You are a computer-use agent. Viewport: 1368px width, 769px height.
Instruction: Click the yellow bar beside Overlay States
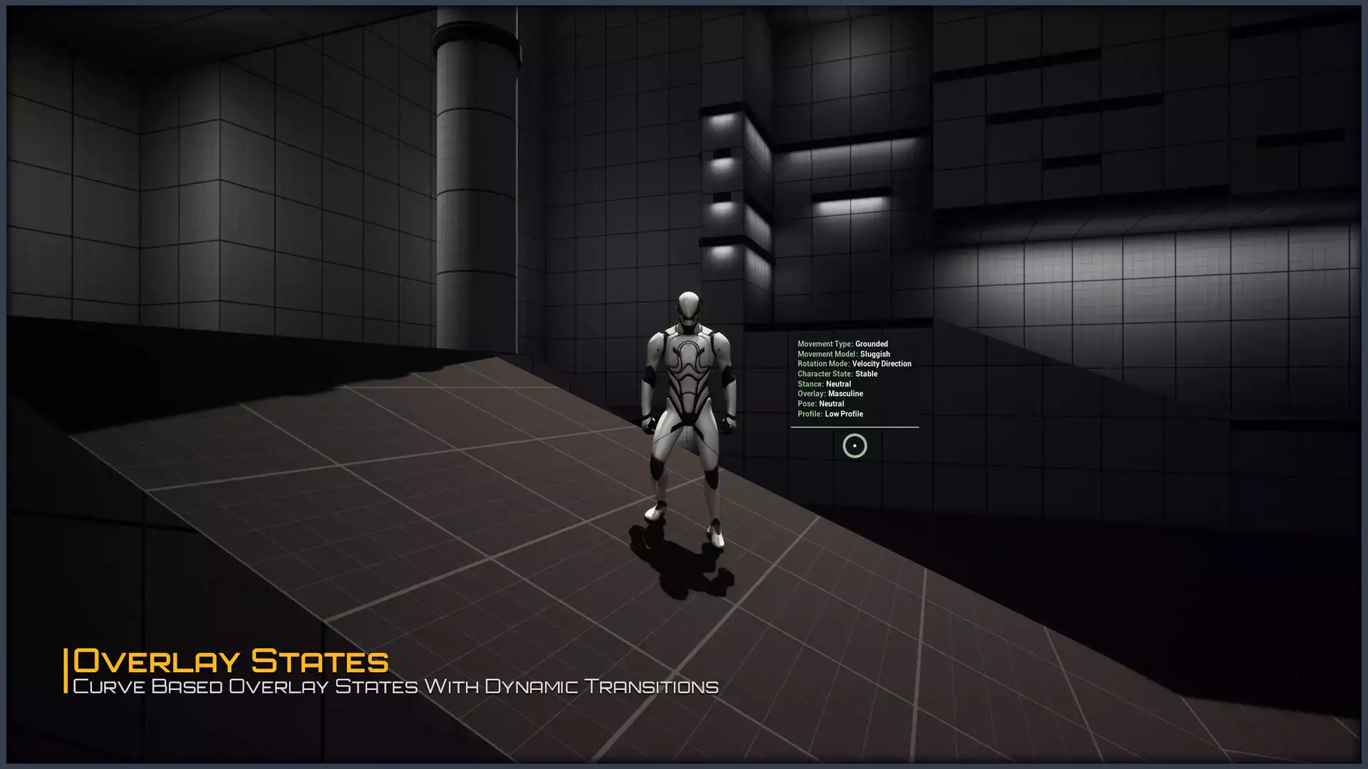pos(66,670)
